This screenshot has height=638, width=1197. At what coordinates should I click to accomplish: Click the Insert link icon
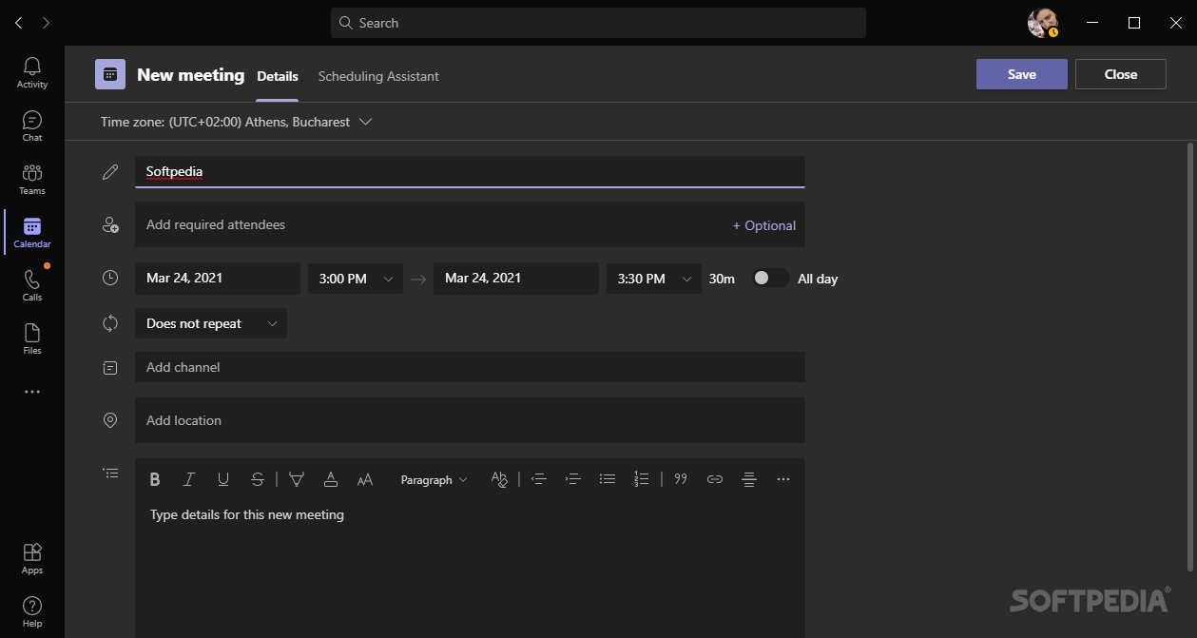tap(715, 479)
